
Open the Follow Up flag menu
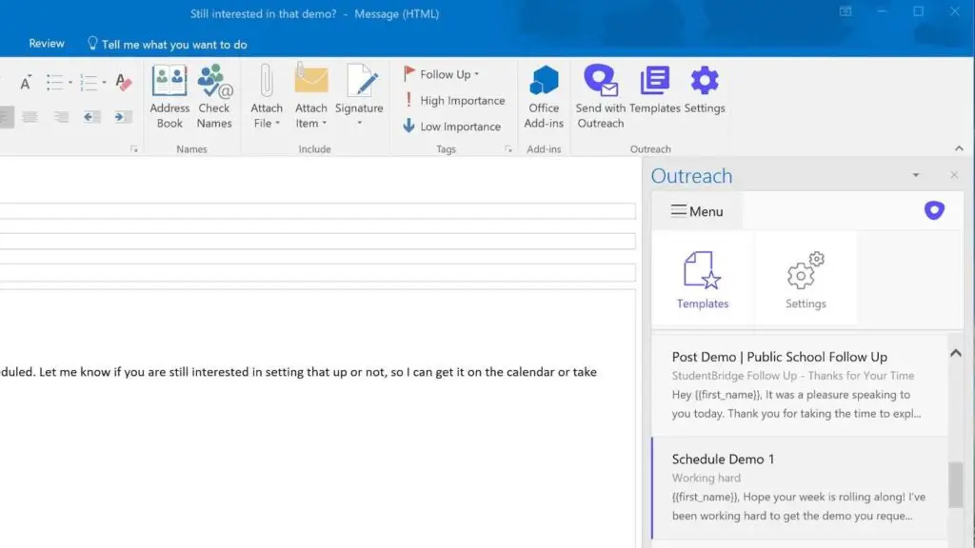pyautogui.click(x=442, y=74)
